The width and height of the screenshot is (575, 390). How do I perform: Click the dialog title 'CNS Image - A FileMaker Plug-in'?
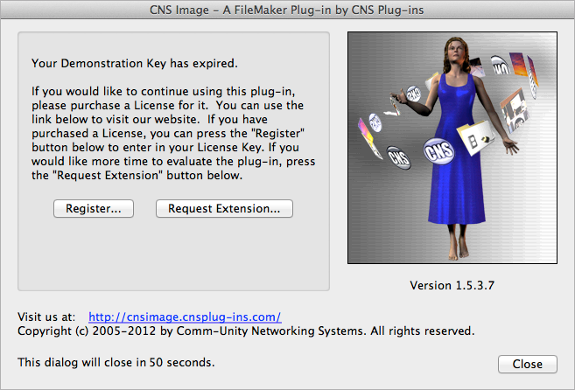click(287, 10)
